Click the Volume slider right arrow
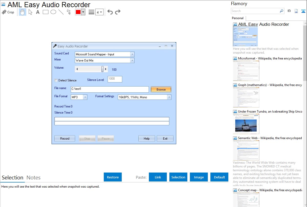 click(106, 69)
